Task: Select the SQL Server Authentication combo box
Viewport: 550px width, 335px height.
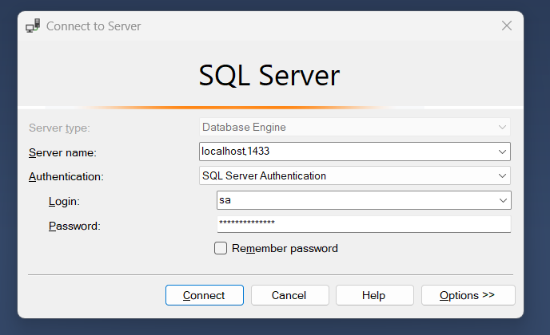Action: pos(355,175)
